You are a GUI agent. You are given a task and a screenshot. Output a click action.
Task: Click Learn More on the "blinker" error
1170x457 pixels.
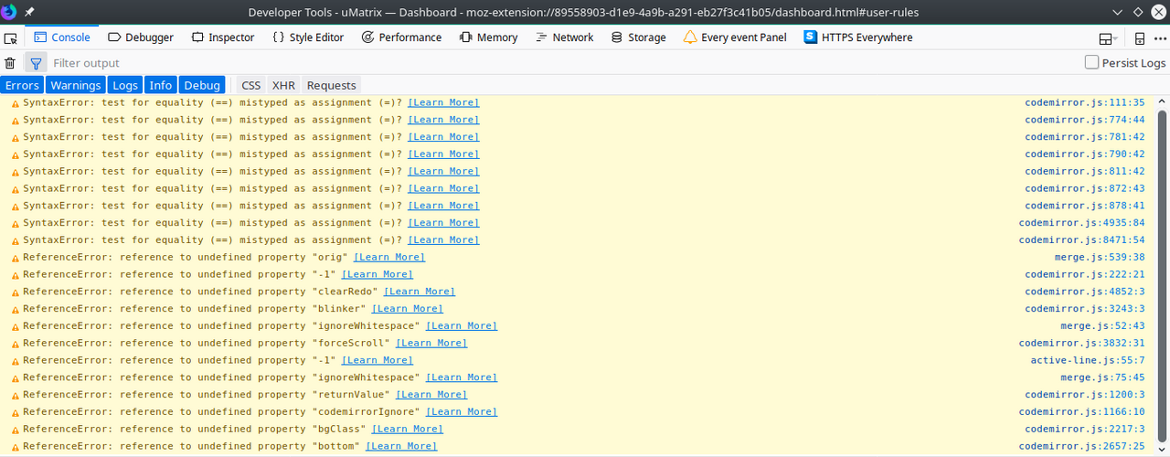408,309
